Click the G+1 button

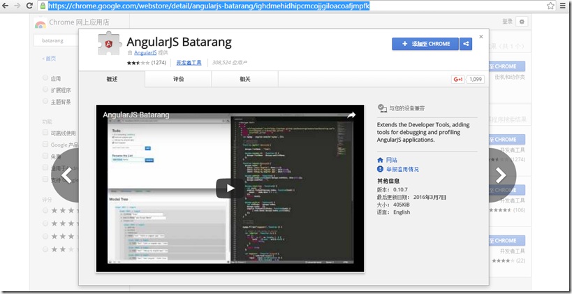(x=458, y=79)
